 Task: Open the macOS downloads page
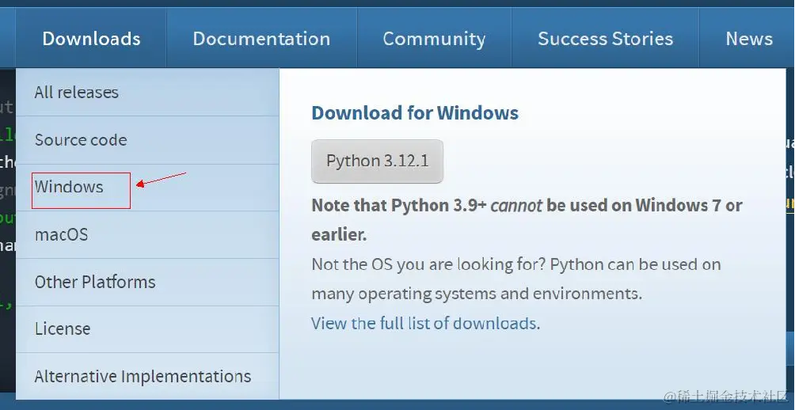point(147,234)
